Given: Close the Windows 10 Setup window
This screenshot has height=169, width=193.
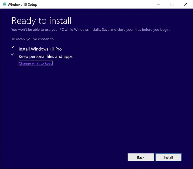Looking at the screenshot, I should 185,4.
